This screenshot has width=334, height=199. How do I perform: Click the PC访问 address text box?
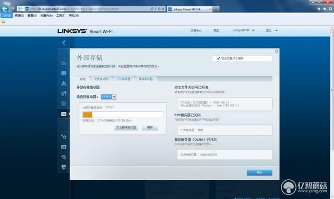click(x=225, y=104)
